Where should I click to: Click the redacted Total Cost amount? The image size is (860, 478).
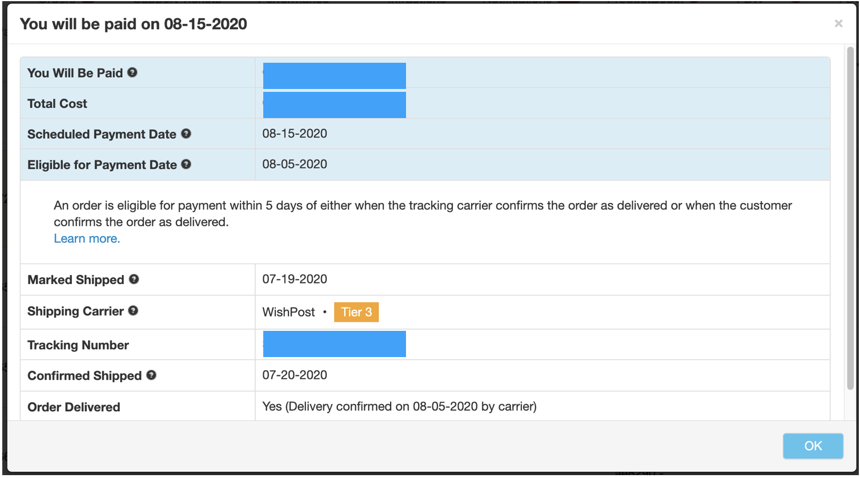(335, 105)
